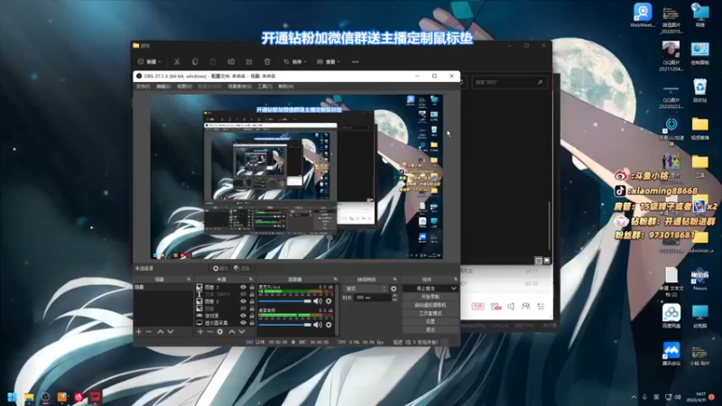Toggle visibility eye of source 图像 3

click(x=243, y=287)
